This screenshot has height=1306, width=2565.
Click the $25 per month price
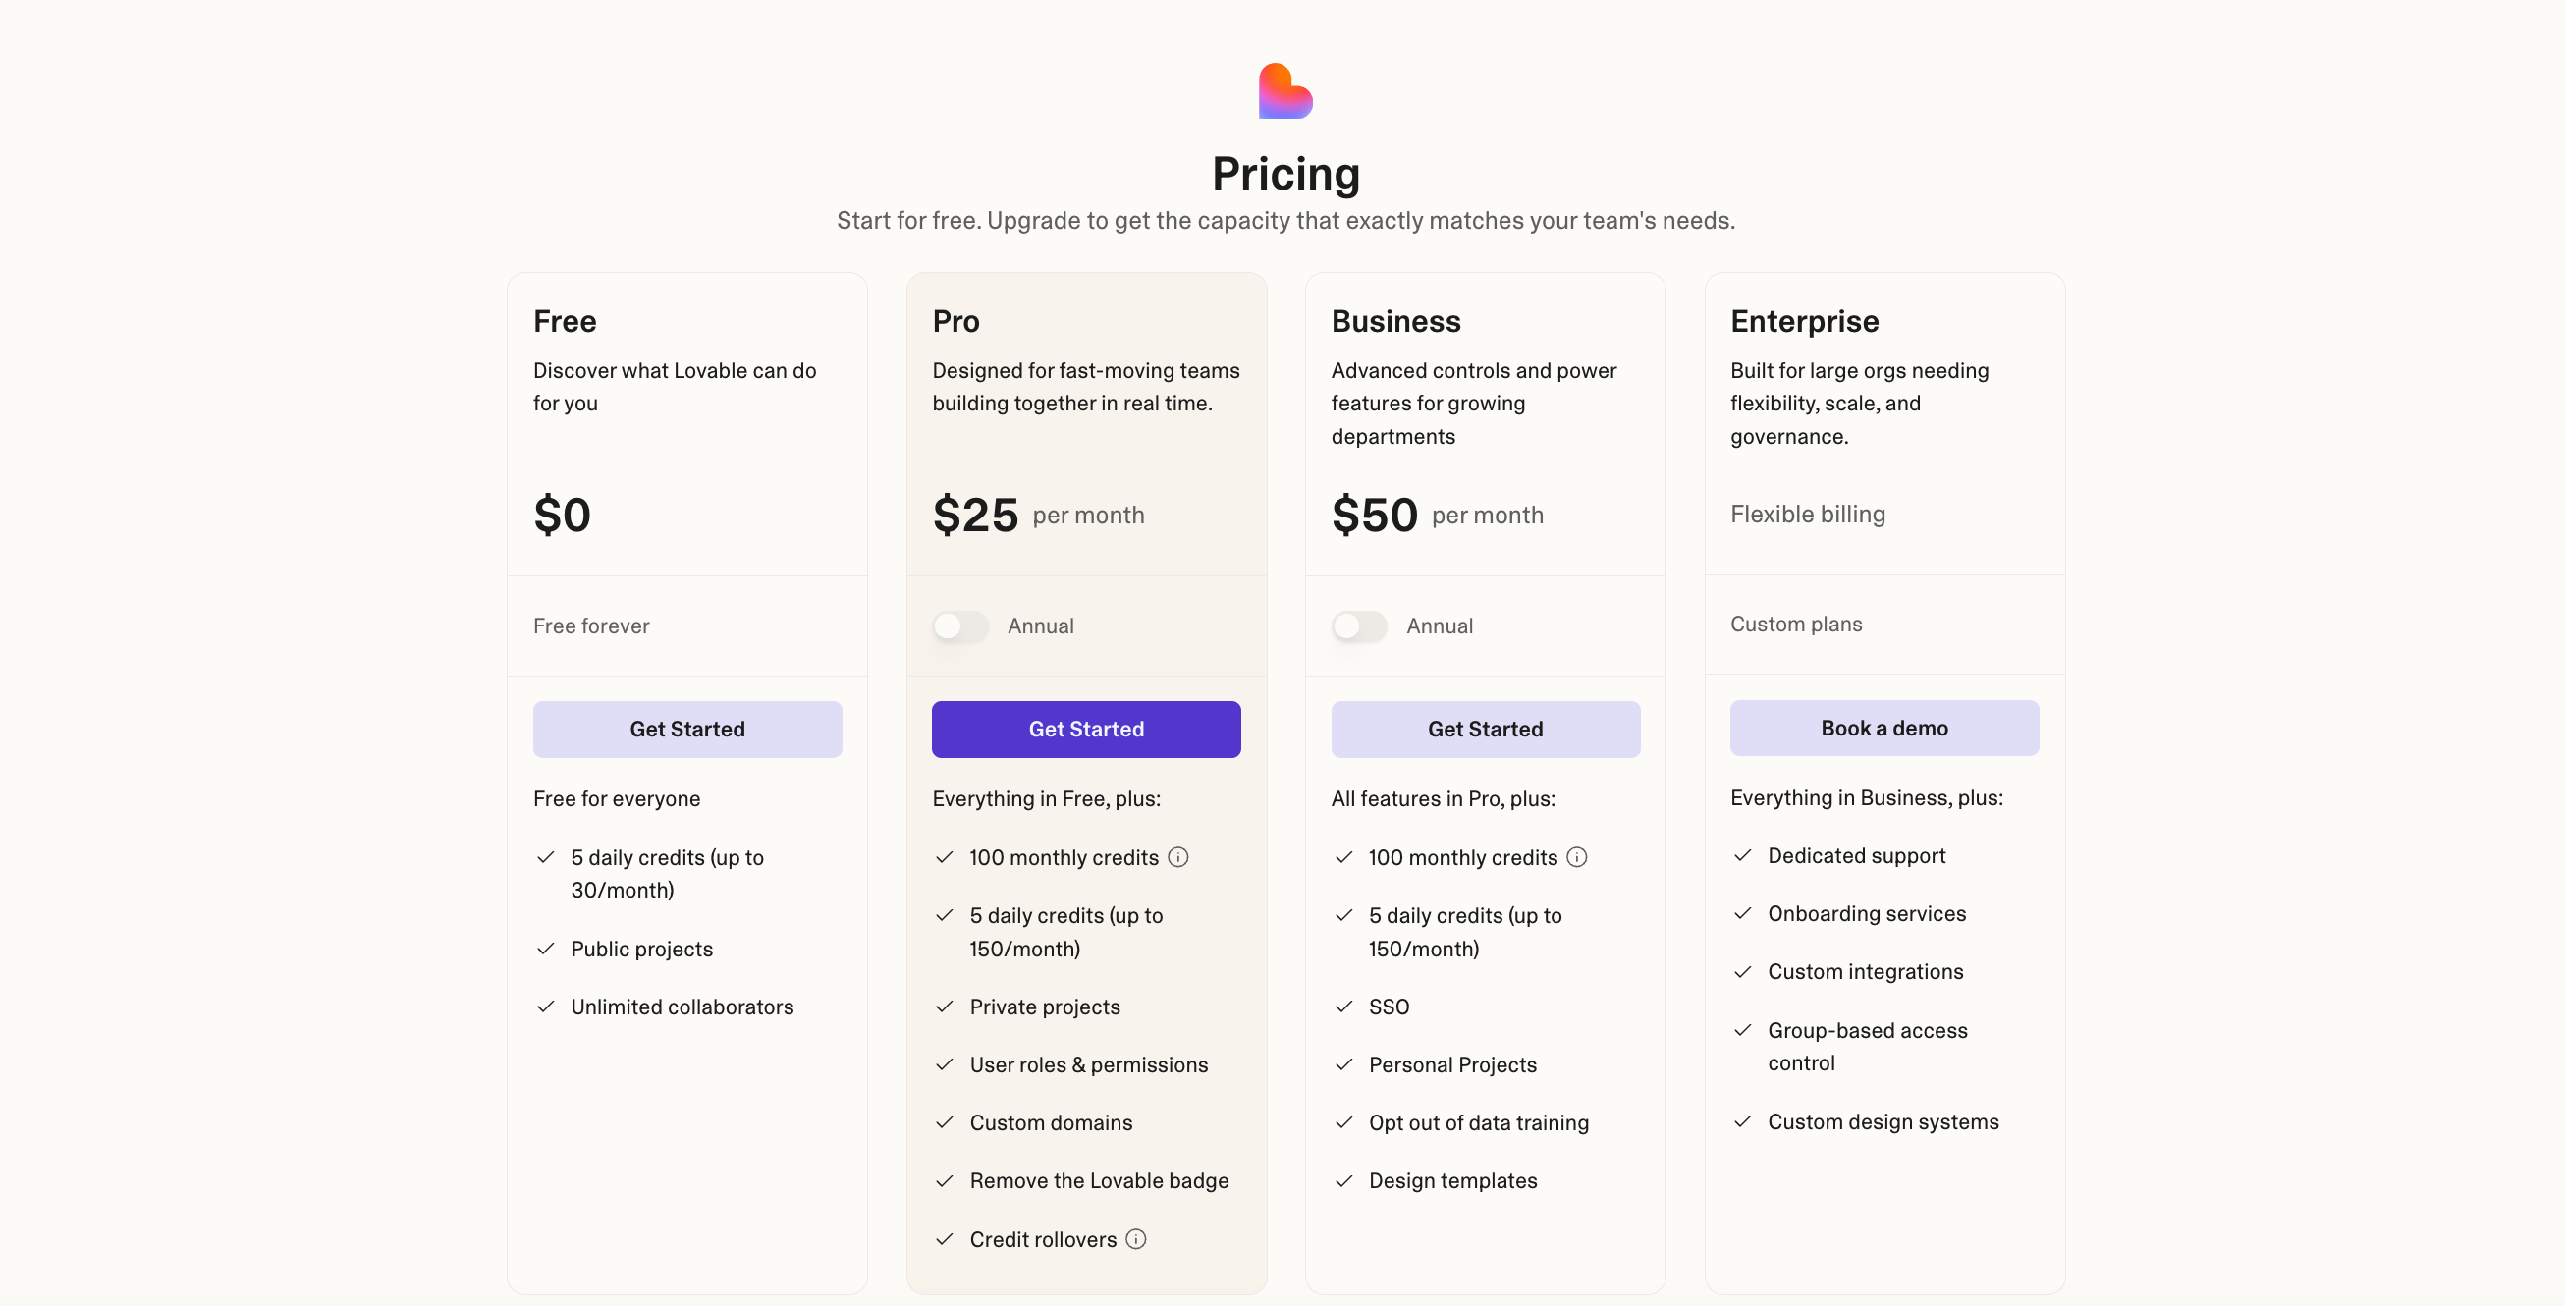[1039, 515]
